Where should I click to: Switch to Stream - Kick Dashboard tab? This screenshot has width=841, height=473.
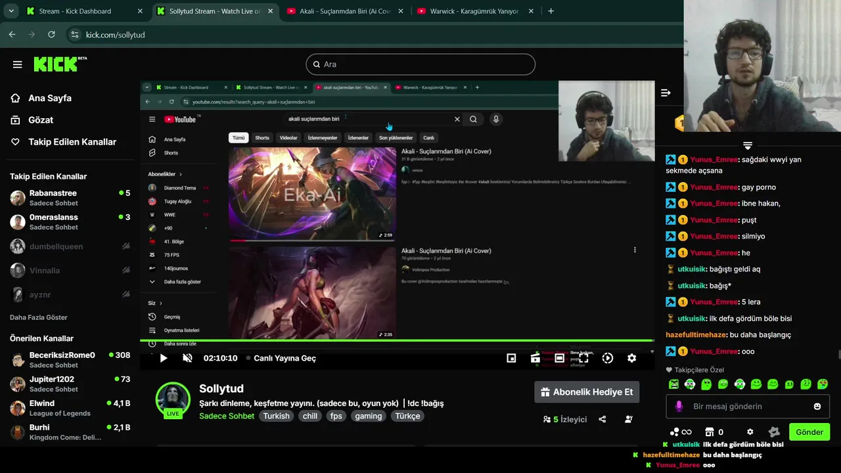click(x=83, y=11)
